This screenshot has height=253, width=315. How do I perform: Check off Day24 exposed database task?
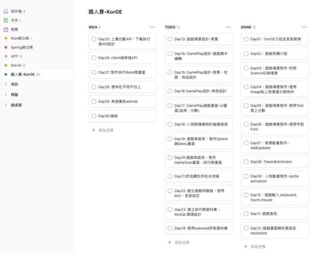point(170,228)
